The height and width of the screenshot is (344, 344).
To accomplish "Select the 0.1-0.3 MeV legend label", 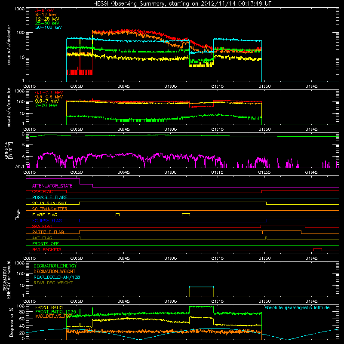I will (49, 92).
